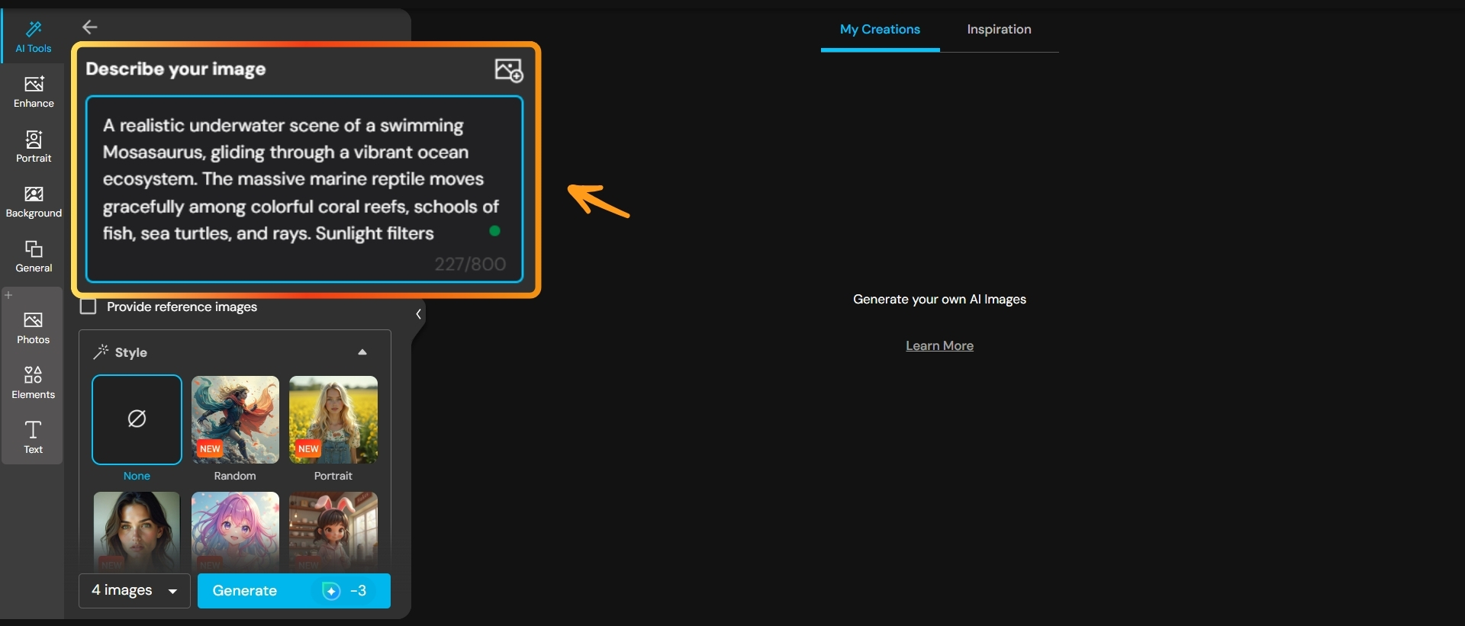Viewport: 1465px width, 626px height.
Task: Click the green status dot in prompt box
Action: pyautogui.click(x=494, y=231)
